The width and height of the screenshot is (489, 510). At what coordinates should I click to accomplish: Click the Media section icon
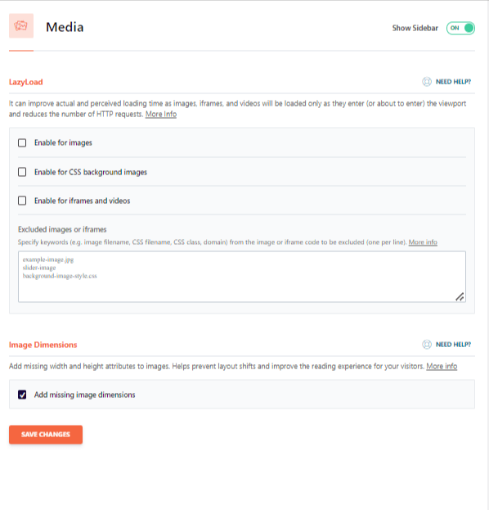pos(21,25)
